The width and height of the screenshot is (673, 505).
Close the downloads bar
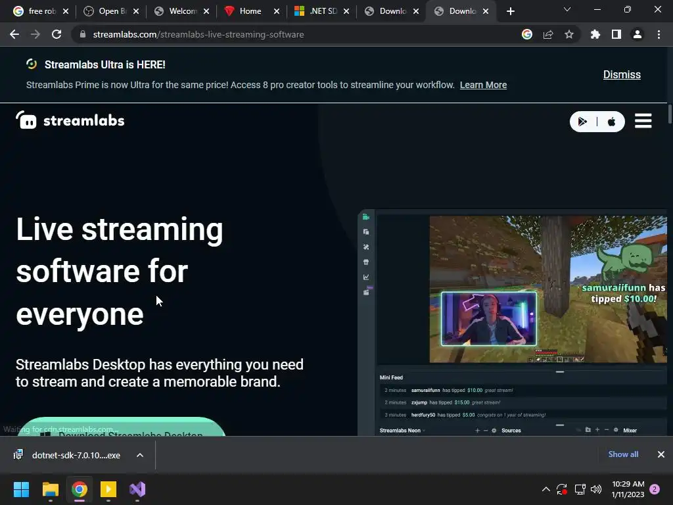[661, 454]
